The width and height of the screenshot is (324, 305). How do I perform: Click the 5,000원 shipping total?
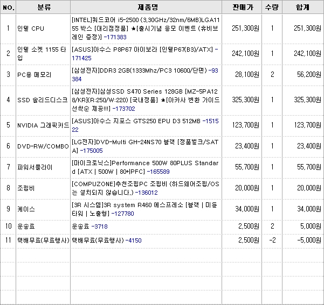311,226
